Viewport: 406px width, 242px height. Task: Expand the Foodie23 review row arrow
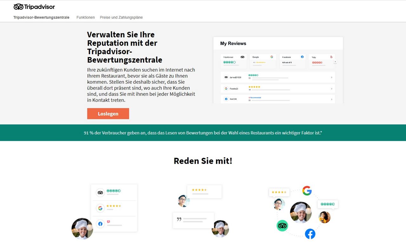pyautogui.click(x=331, y=89)
